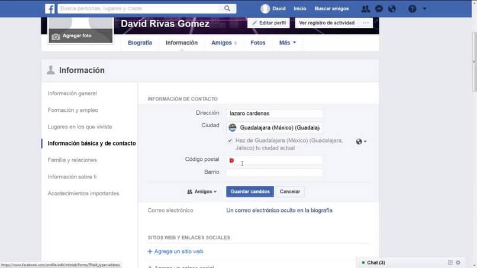This screenshot has height=268, width=477.
Task: Open account menu arrow in top bar
Action: 424,8
